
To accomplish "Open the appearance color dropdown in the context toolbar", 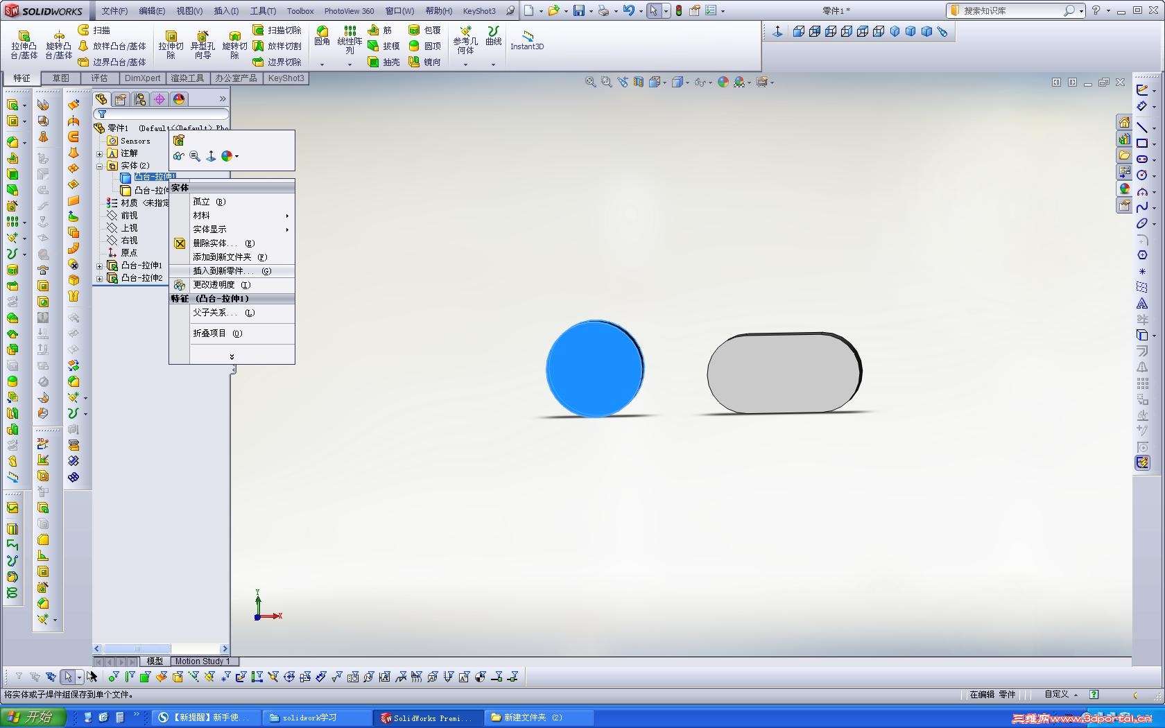I will tap(237, 157).
